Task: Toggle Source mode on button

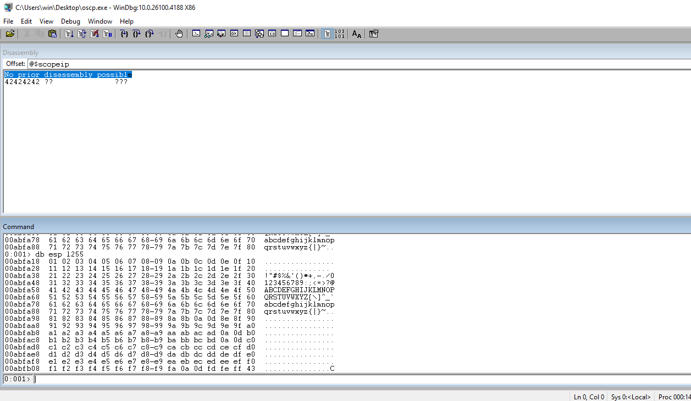Action: (327, 34)
